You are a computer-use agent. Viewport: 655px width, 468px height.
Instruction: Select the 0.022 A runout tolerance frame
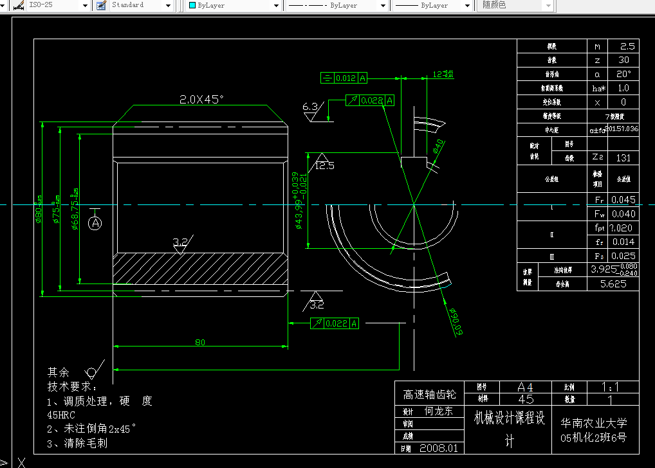pyautogui.click(x=334, y=323)
